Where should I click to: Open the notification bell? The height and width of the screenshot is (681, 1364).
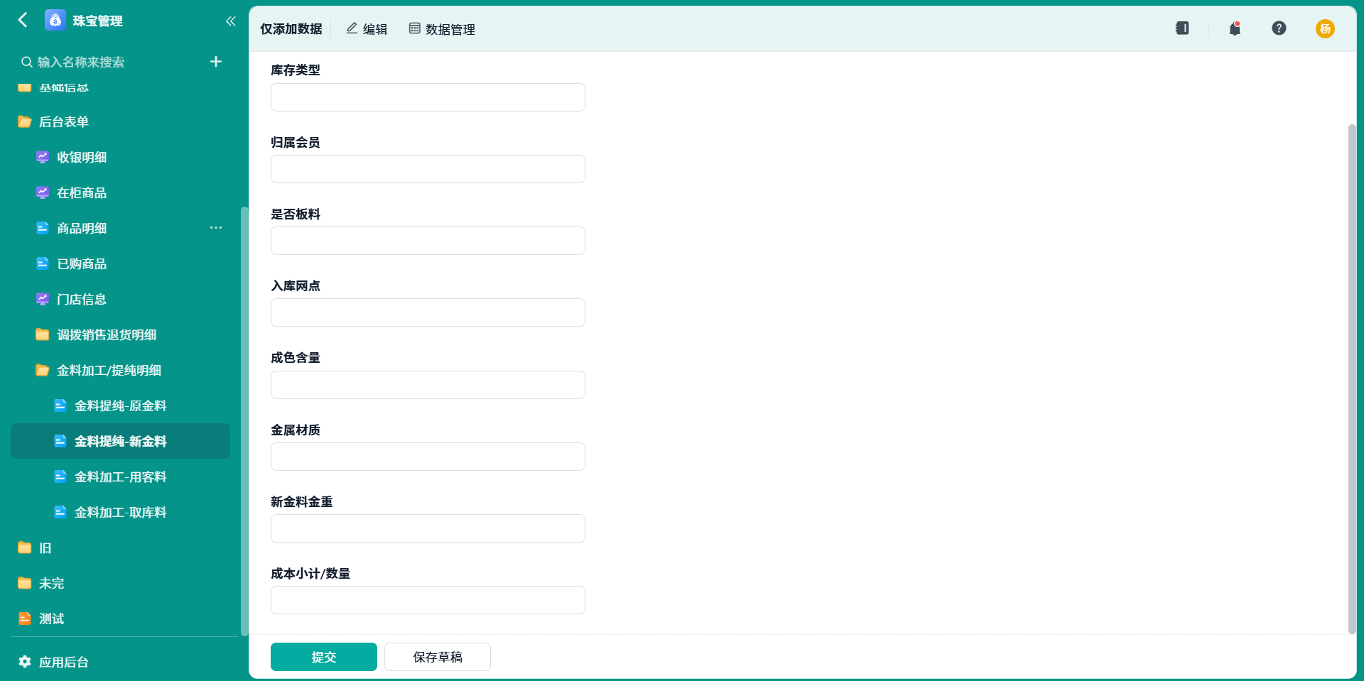(1235, 28)
